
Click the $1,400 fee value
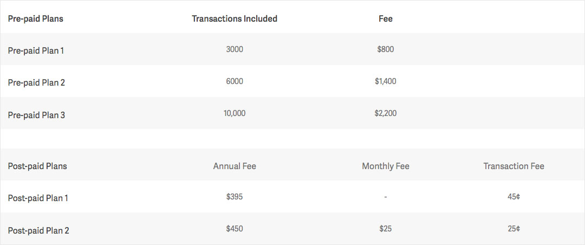coord(385,81)
